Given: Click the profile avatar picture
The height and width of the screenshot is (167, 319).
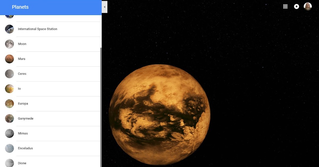Looking at the screenshot, I should [308, 6].
